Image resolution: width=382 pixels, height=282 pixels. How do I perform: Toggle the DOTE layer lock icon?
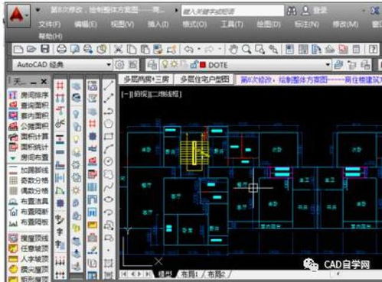tap(194, 65)
